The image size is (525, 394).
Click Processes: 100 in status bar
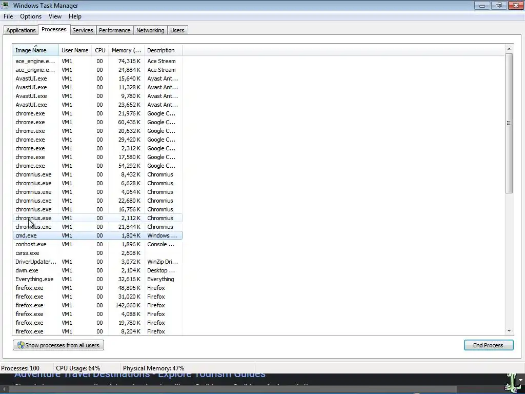pos(20,368)
